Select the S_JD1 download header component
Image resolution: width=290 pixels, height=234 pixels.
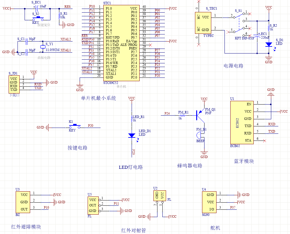click(x=14, y=84)
